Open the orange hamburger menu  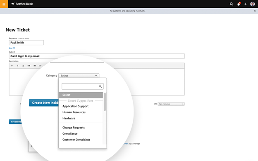tap(4, 4)
